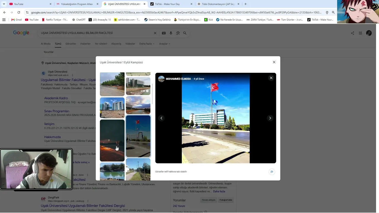
Task: Submit search with the magnifier icon
Action: [x=185, y=33]
